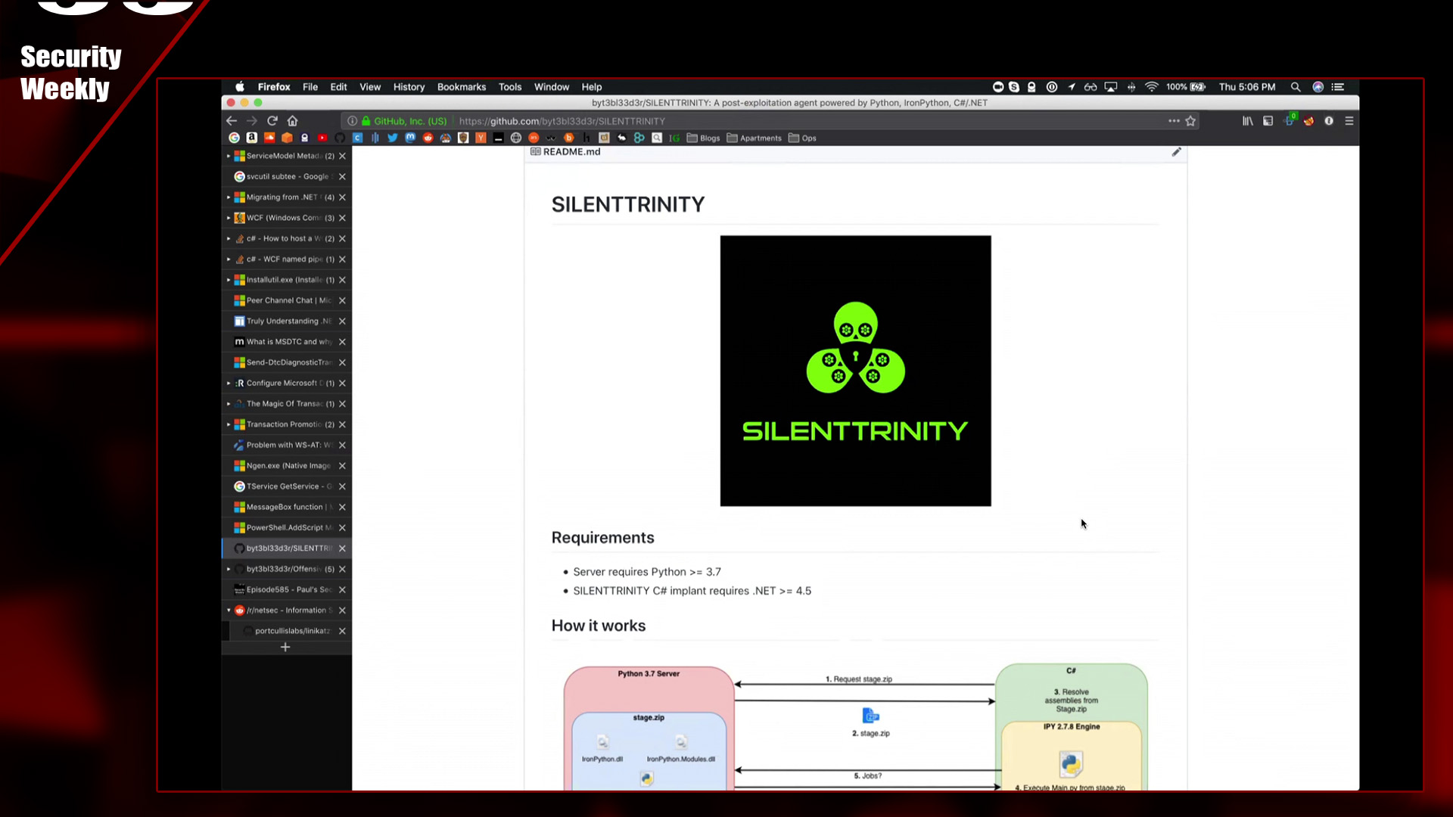This screenshot has height=817, width=1453.
Task: Expand the Migrating from .NET tab group
Action: tap(229, 197)
